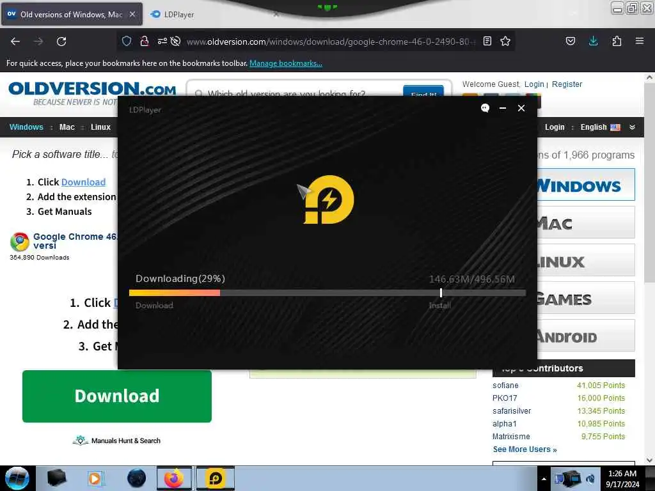The width and height of the screenshot is (655, 491).
Task: Click the Download link in step 1
Action: (x=84, y=182)
